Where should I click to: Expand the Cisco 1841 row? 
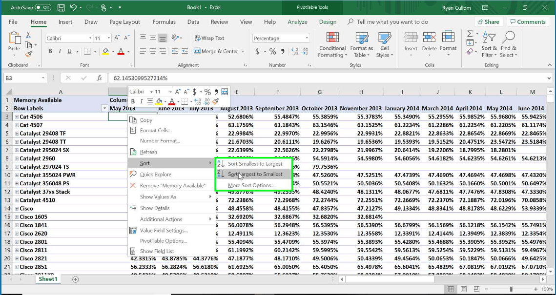(x=17, y=225)
